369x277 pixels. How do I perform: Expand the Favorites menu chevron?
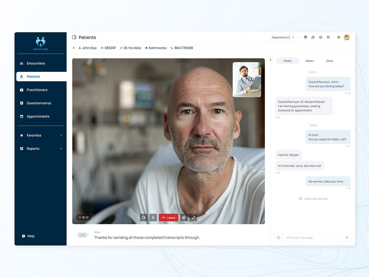(x=61, y=135)
